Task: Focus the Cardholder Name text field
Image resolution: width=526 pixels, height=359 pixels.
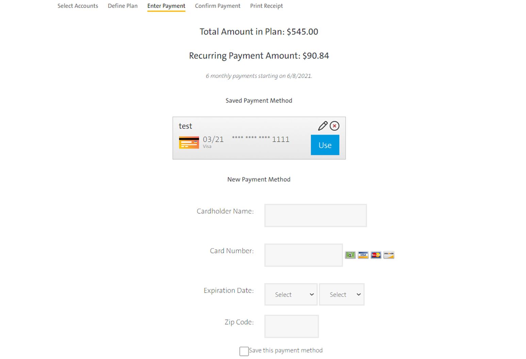Action: (315, 216)
